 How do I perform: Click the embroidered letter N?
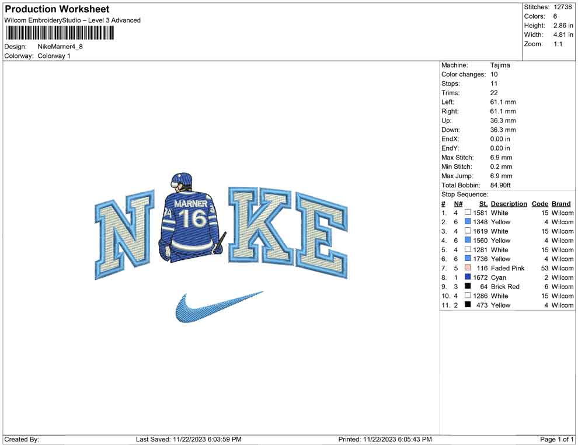coord(125,235)
